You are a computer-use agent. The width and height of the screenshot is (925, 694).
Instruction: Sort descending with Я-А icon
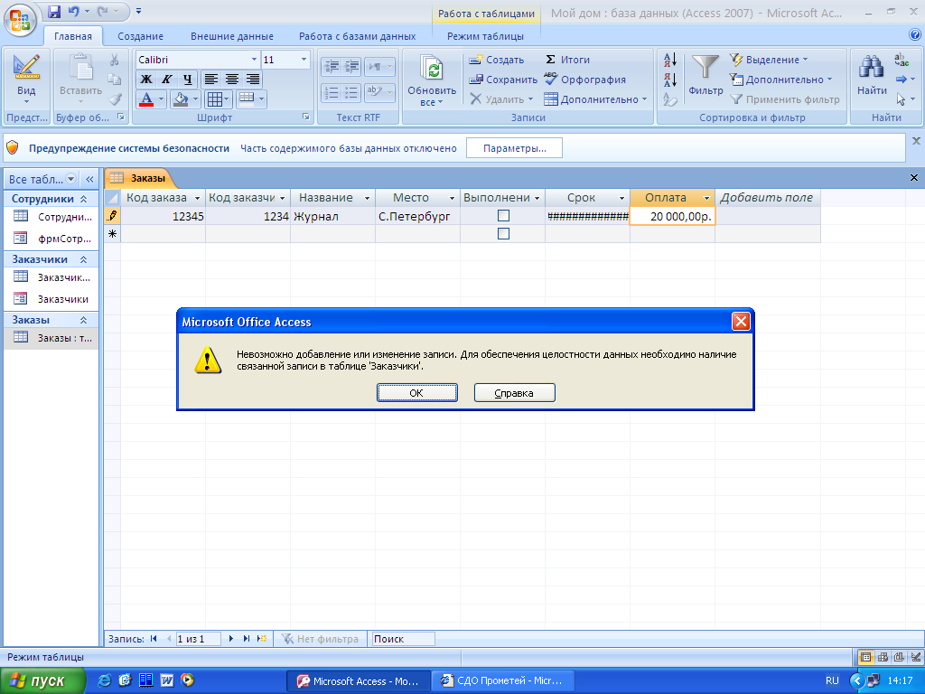pos(670,80)
